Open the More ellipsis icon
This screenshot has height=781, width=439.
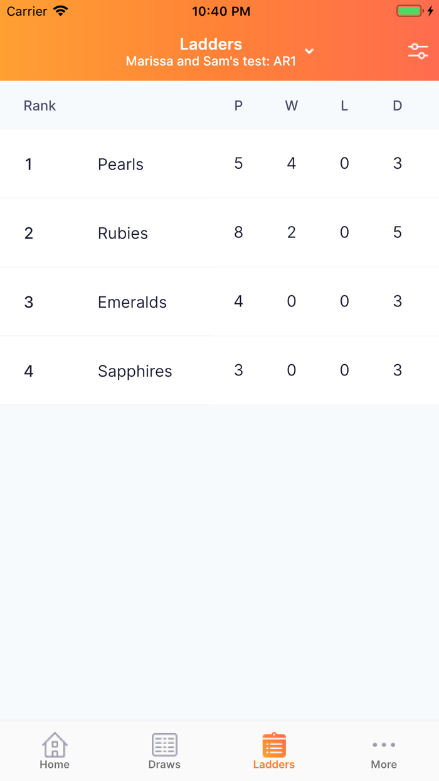pos(383,745)
